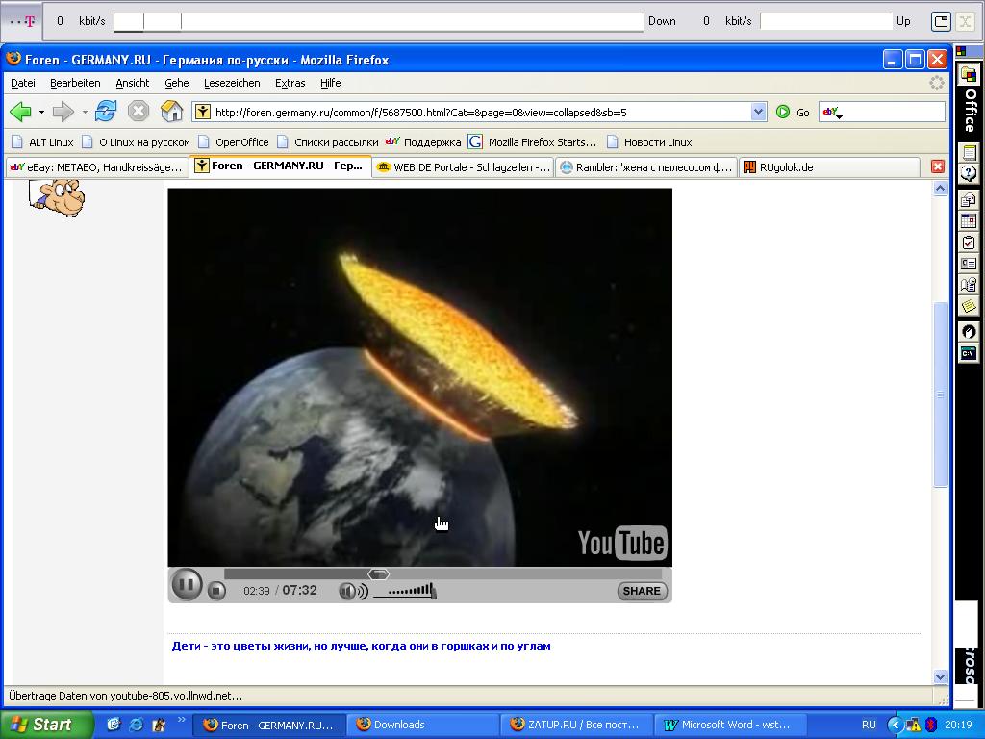This screenshot has height=739, width=985.
Task: Click the SHARE button on video
Action: (642, 591)
